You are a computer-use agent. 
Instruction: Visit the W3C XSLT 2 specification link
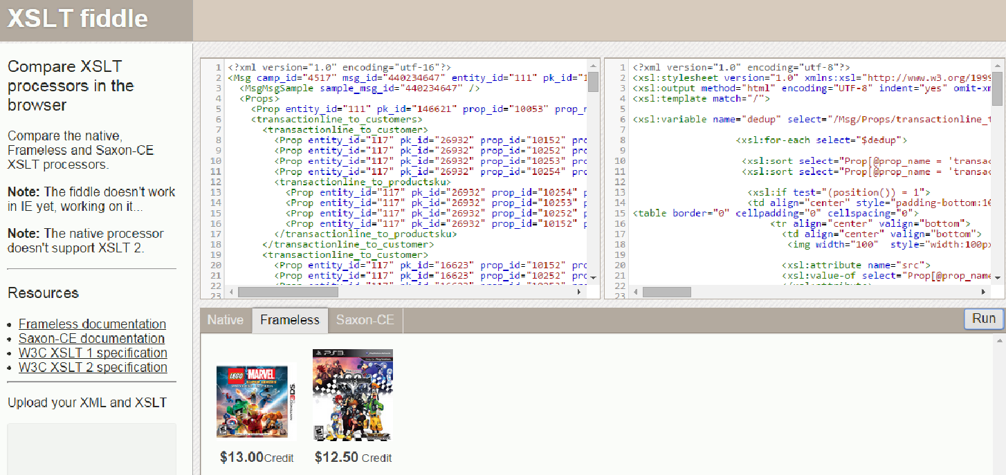[x=93, y=368]
